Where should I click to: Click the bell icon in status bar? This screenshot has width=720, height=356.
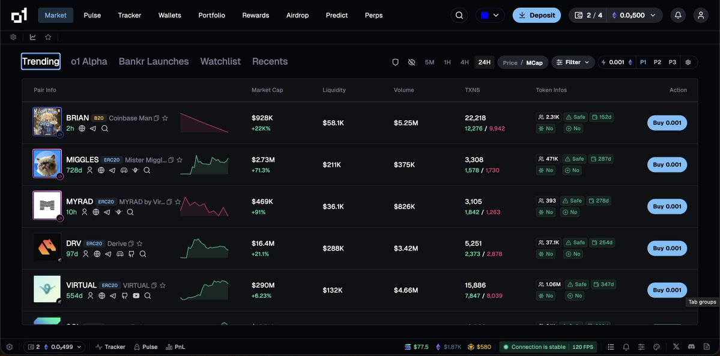[x=626, y=347]
